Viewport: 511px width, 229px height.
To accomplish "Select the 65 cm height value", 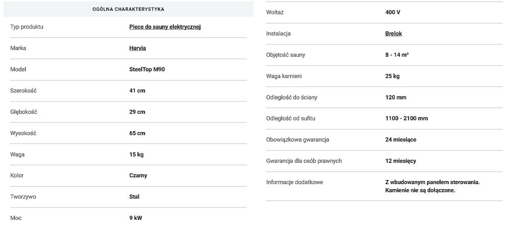I will point(137,133).
